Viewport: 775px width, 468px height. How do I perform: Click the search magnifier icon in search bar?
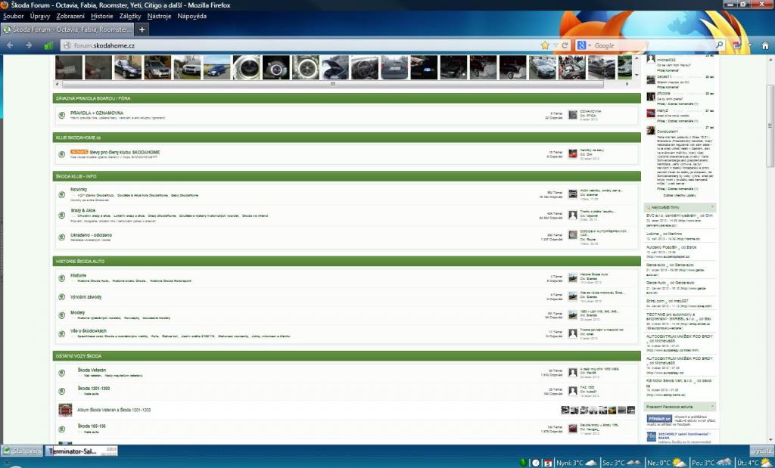pyautogui.click(x=720, y=45)
